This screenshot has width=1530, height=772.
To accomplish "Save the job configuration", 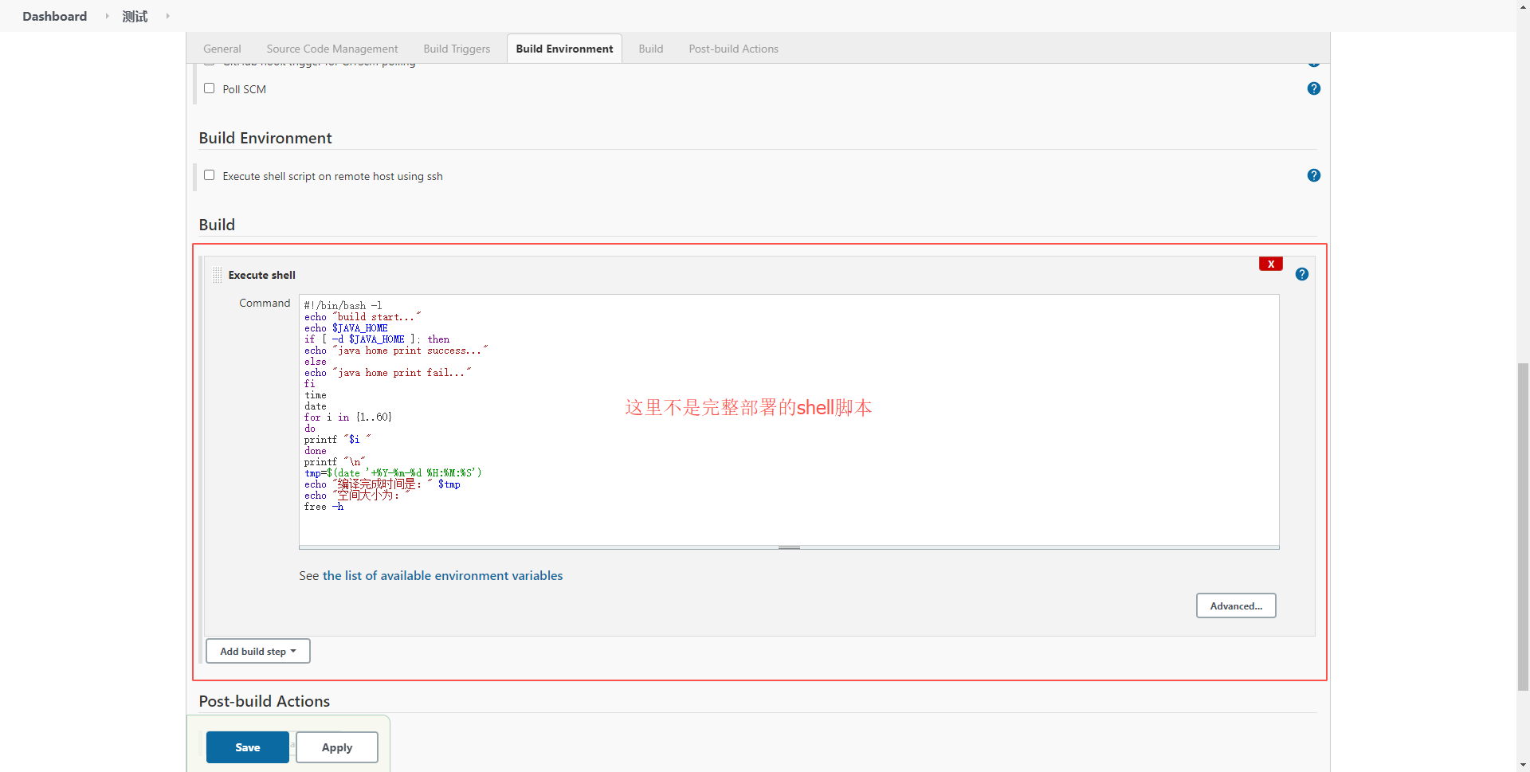I will click(x=248, y=747).
